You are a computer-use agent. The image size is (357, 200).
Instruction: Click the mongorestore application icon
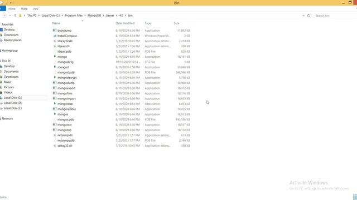(x=55, y=109)
